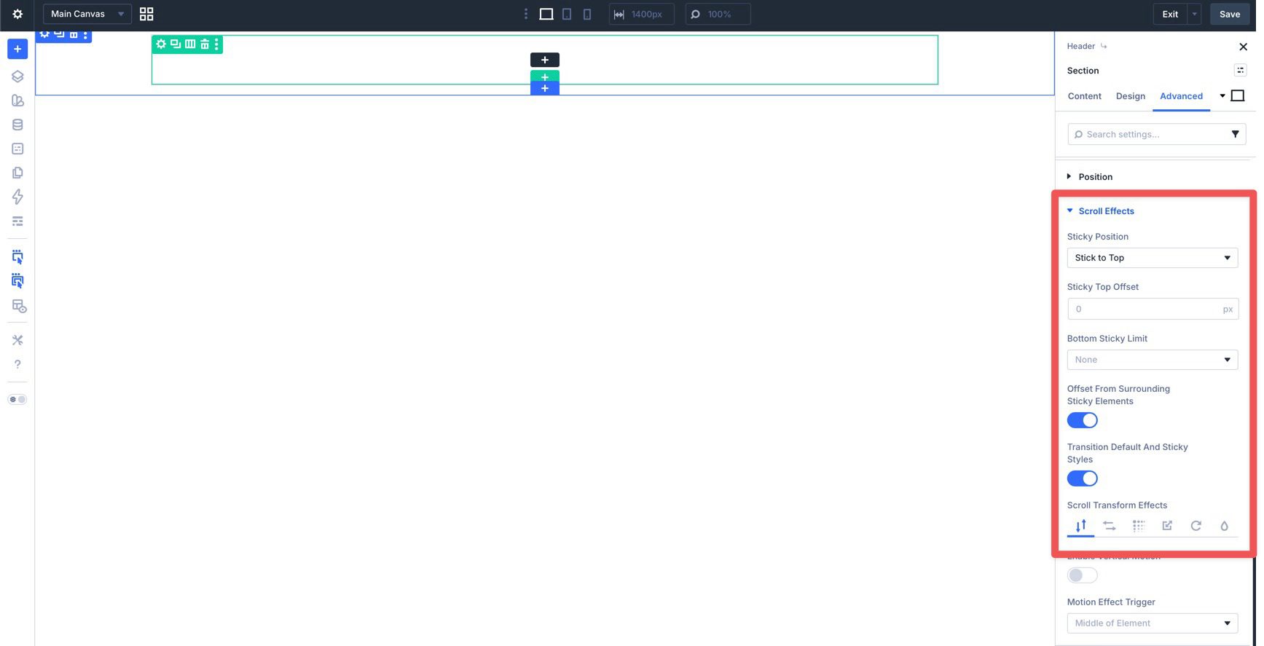This screenshot has height=646, width=1264.
Task: Click the Sticky Top Offset input
Action: click(x=1152, y=309)
